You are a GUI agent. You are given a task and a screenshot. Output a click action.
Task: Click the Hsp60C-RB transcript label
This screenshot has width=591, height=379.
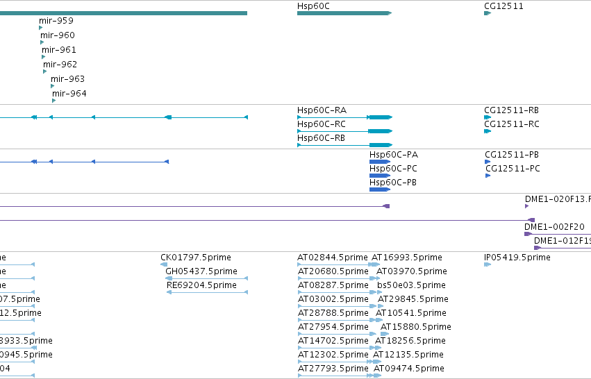(321, 138)
